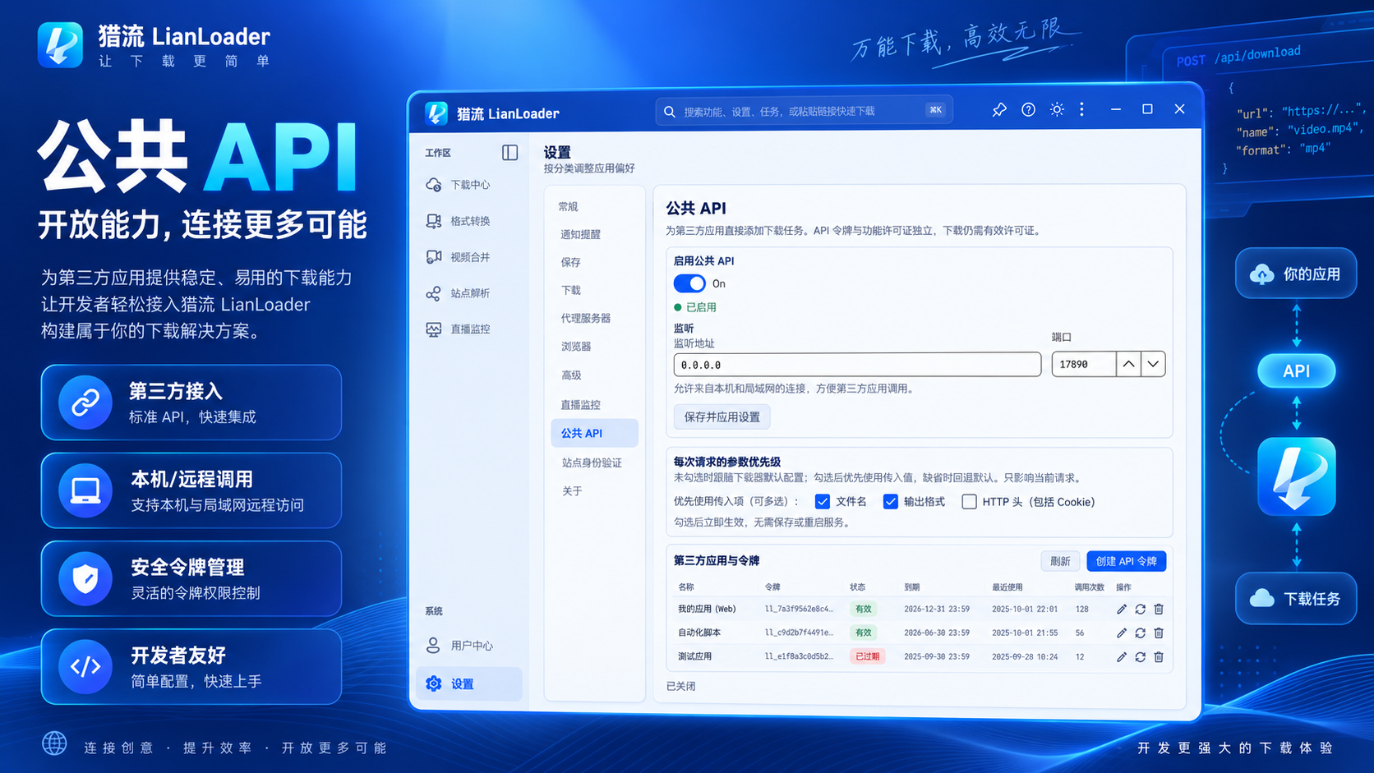Screen dimensions: 1374x773
Task: Click the pin window icon in title bar
Action: [x=998, y=110]
